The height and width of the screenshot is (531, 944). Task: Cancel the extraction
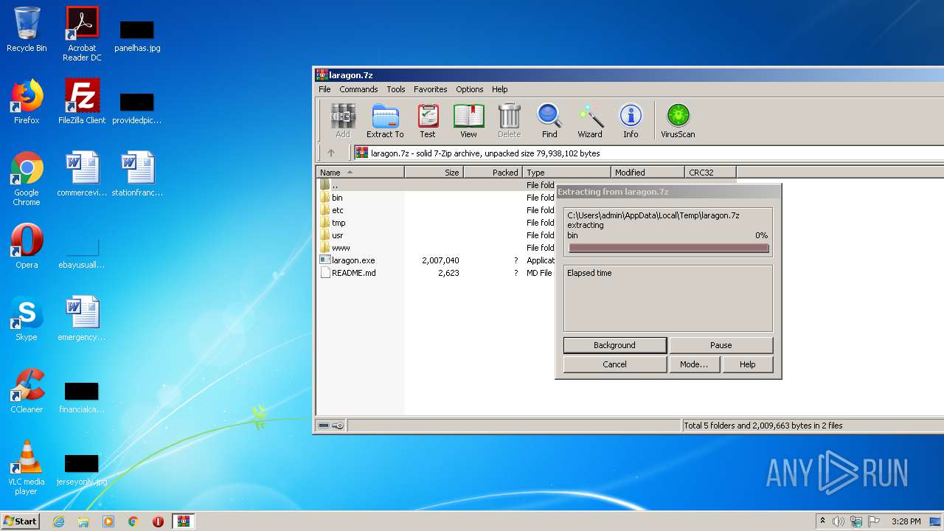614,364
